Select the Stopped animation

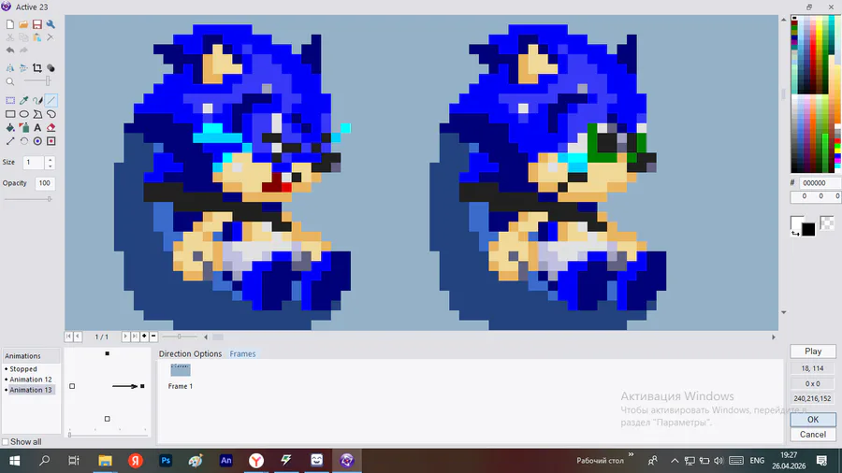point(23,369)
